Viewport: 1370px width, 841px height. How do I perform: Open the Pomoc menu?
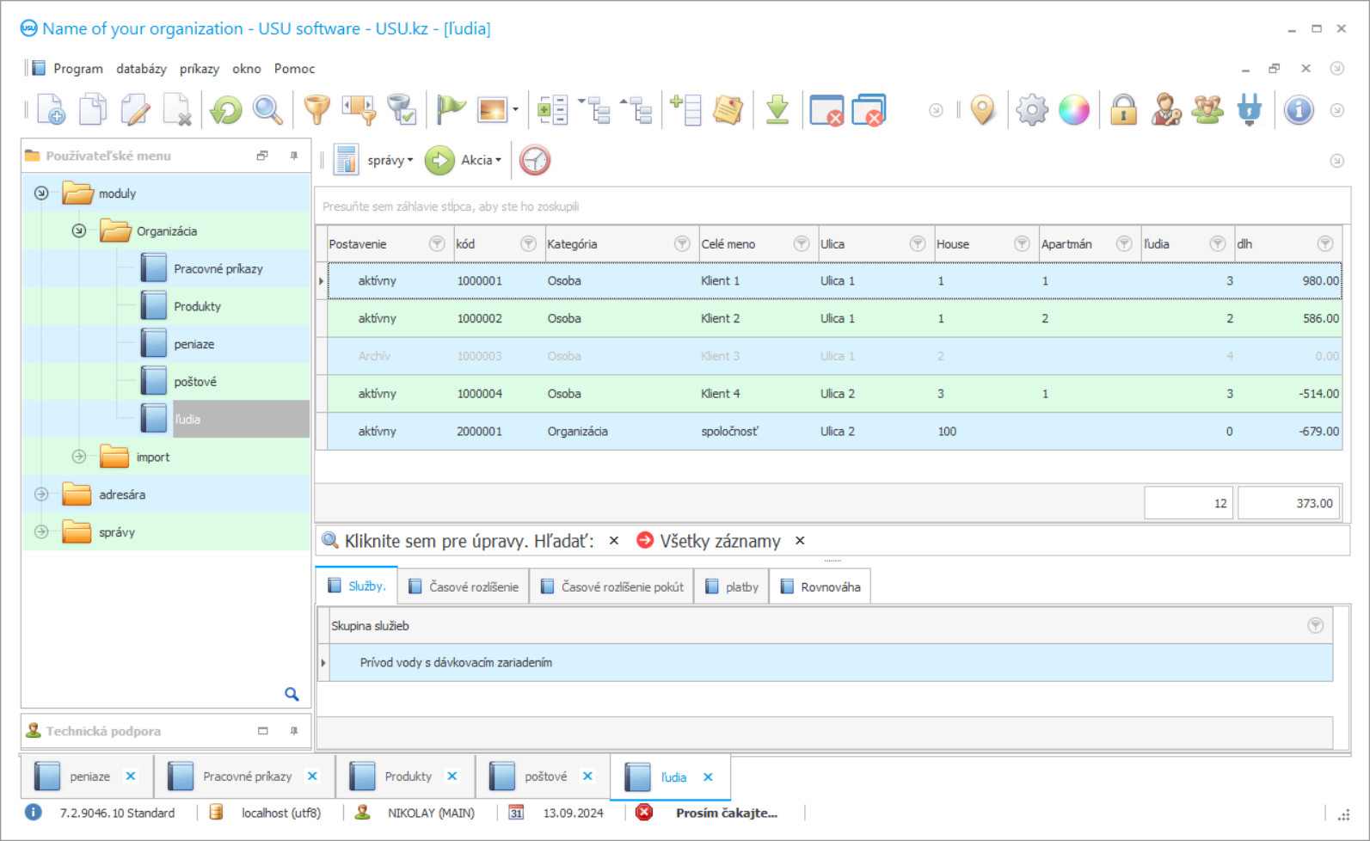[x=294, y=69]
